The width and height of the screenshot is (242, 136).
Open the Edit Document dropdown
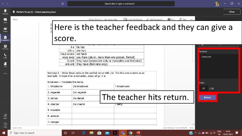click(155, 19)
